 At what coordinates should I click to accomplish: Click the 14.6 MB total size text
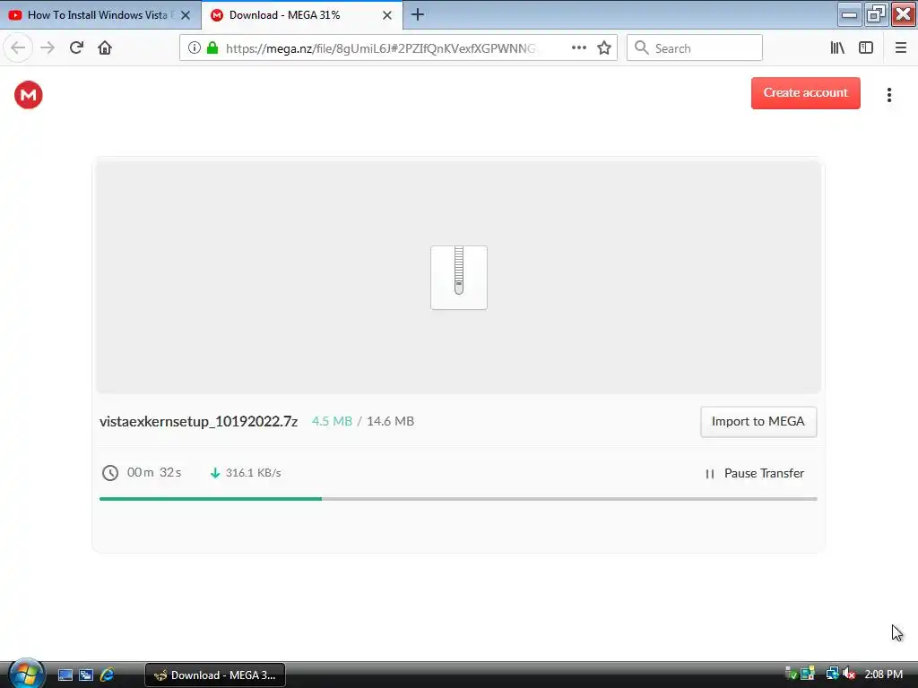point(390,421)
